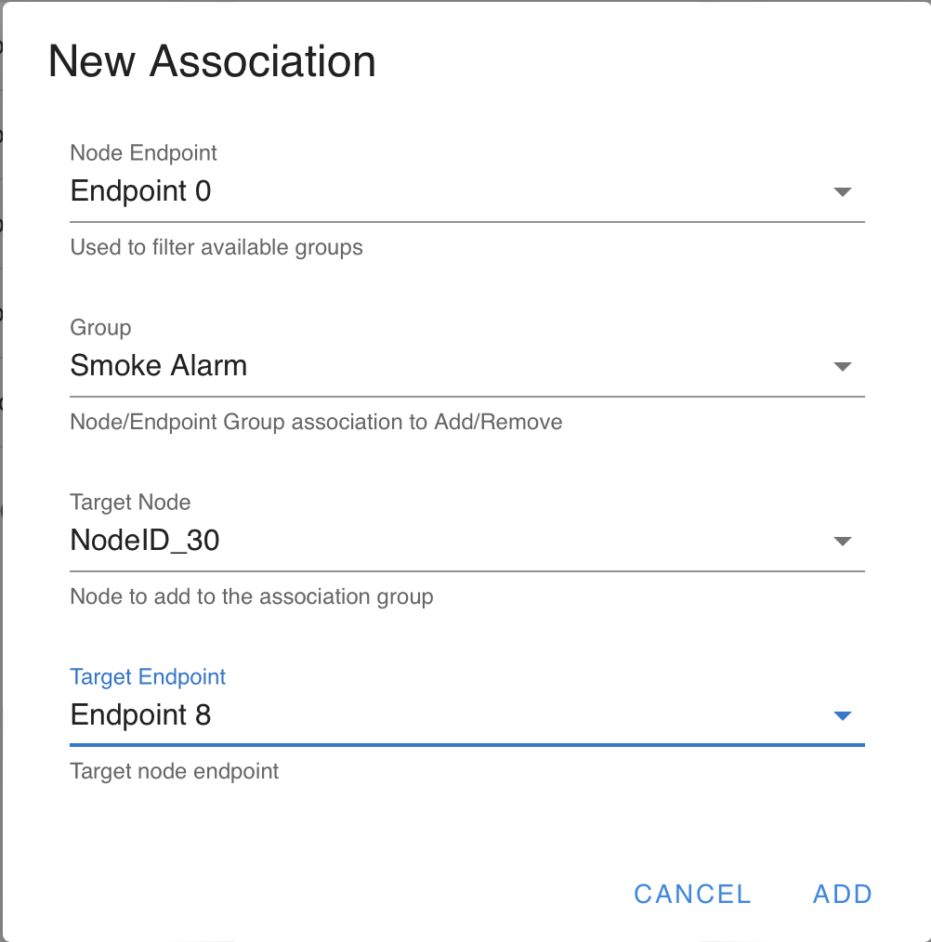The width and height of the screenshot is (931, 942).
Task: Click the Group dropdown arrow icon
Action: 843,366
